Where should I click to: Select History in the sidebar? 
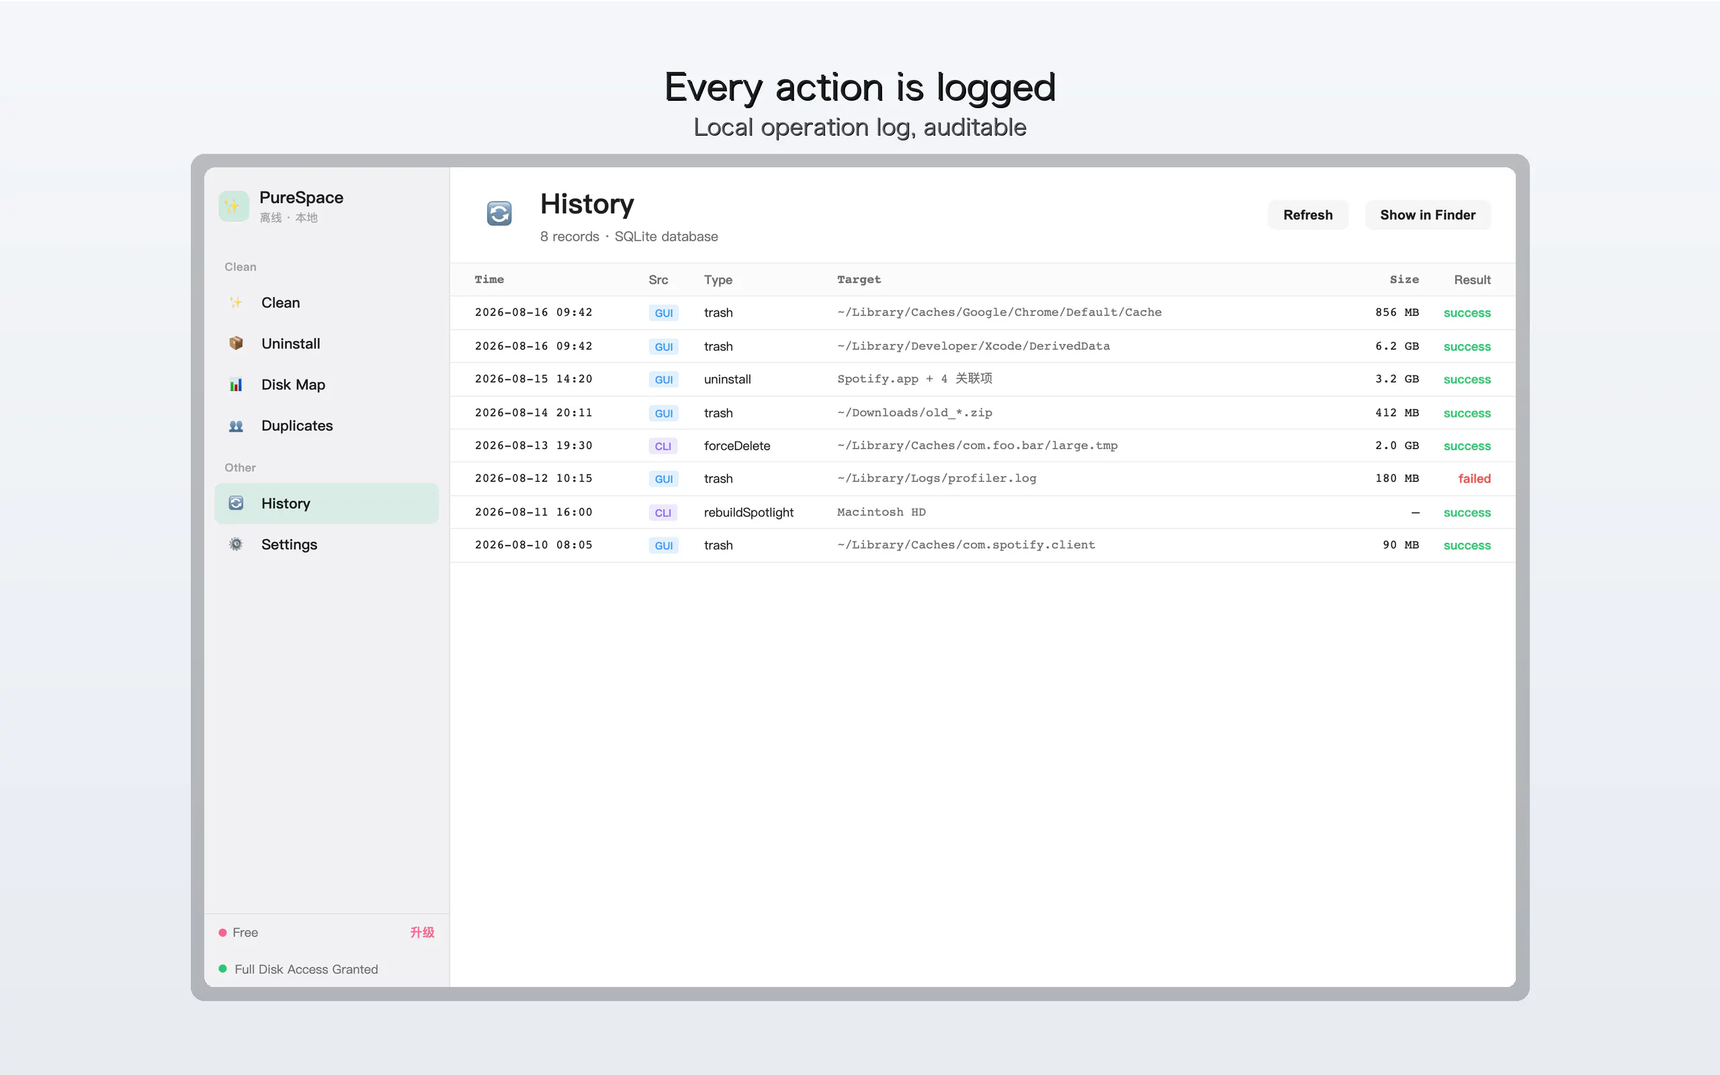pyautogui.click(x=327, y=503)
